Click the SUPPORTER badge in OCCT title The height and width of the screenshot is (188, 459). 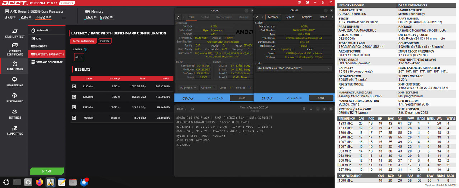[x=66, y=3]
